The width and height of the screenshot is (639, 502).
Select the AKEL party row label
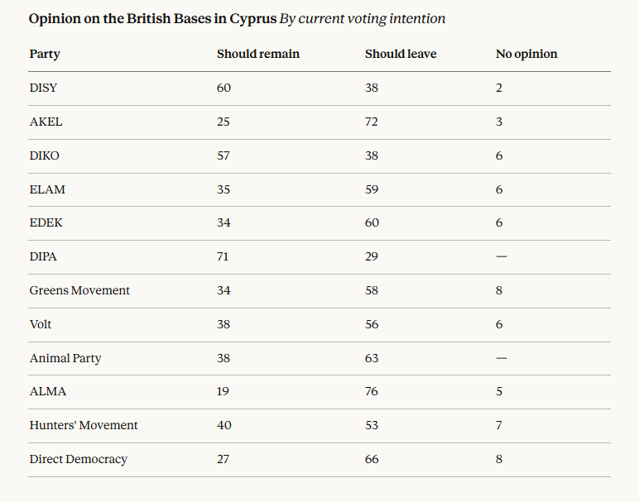[46, 122]
